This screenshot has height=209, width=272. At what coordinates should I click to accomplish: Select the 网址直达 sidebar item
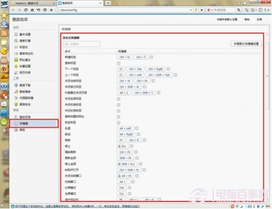(x=22, y=60)
